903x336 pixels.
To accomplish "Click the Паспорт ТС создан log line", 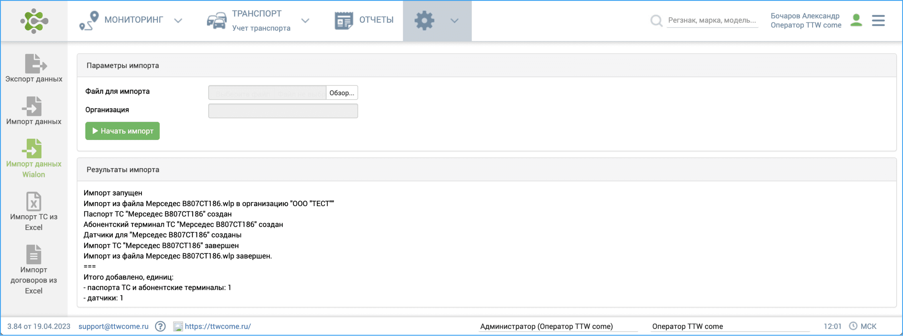I will (157, 214).
